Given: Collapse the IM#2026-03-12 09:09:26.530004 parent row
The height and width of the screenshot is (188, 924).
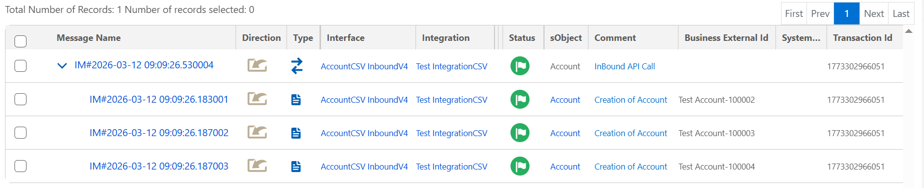Looking at the screenshot, I should pos(62,66).
